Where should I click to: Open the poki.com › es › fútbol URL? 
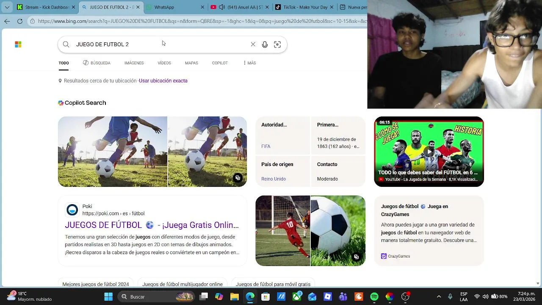point(113,213)
